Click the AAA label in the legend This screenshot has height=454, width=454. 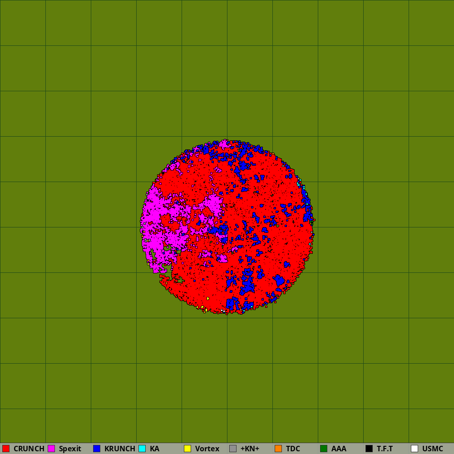(x=339, y=449)
